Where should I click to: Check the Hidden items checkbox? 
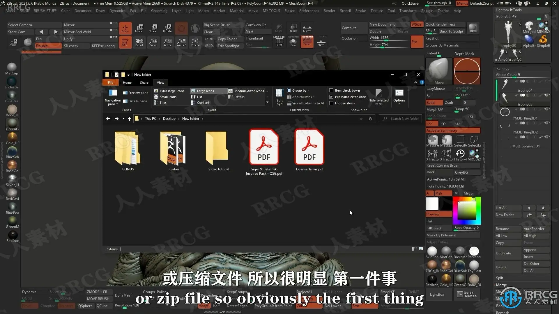tap(331, 103)
